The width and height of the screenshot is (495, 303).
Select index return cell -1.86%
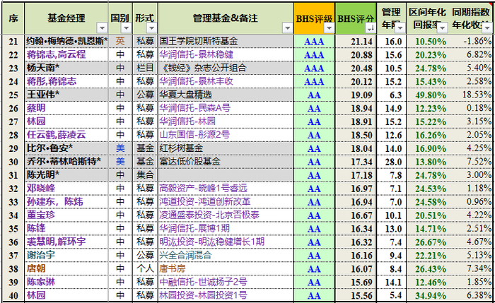pyautogui.click(x=471, y=41)
